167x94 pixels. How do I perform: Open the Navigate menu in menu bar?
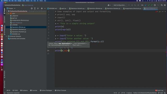click(20, 1)
